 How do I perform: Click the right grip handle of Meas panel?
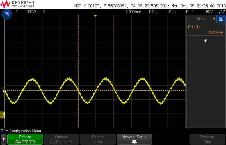click(x=214, y=19)
